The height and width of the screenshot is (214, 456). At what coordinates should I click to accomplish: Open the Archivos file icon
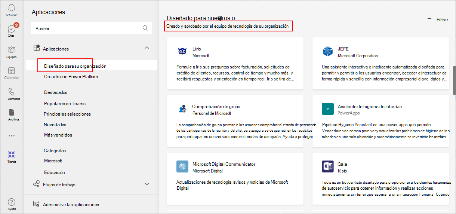(12, 112)
